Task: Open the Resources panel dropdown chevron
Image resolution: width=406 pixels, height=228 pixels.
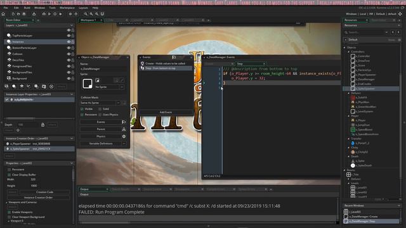Action: tap(399, 25)
